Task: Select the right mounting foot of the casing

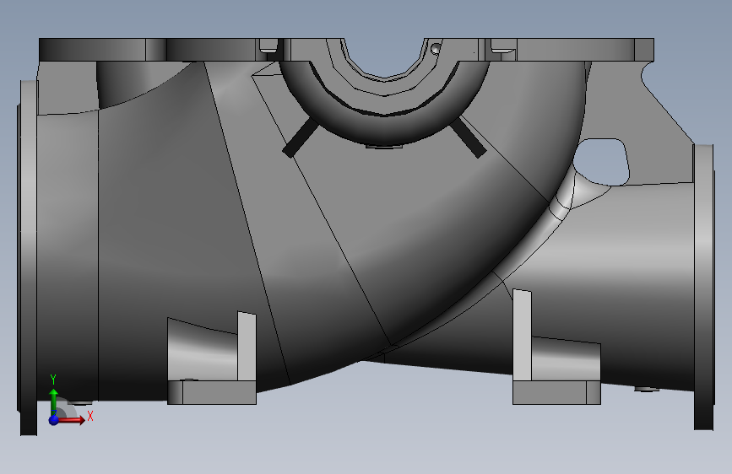Action: pos(556,392)
